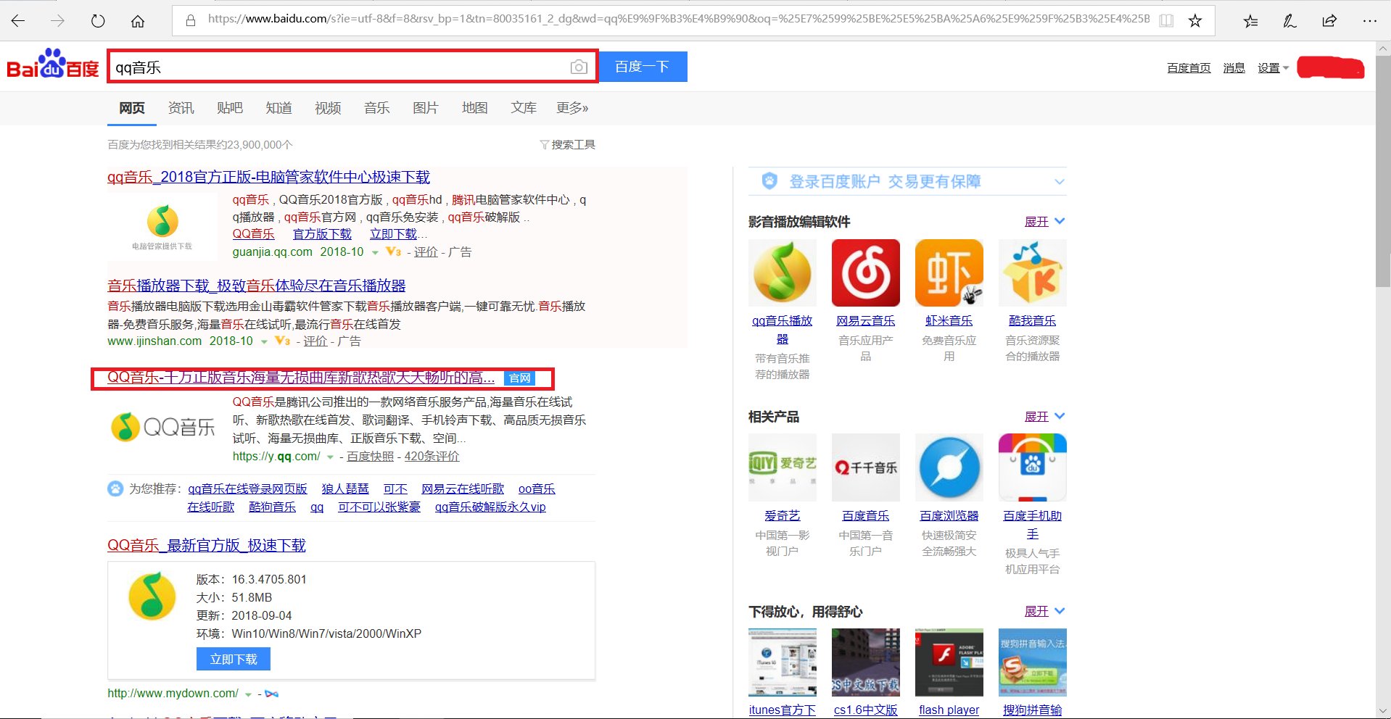Open the 更多 menu

[572, 107]
